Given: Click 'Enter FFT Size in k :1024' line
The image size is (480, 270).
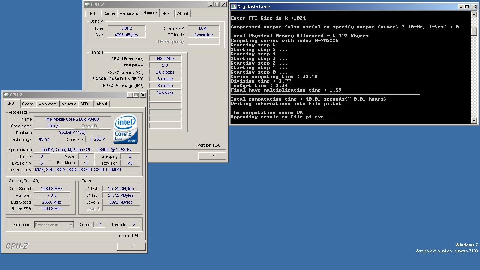Looking at the screenshot, I should coord(268,18).
